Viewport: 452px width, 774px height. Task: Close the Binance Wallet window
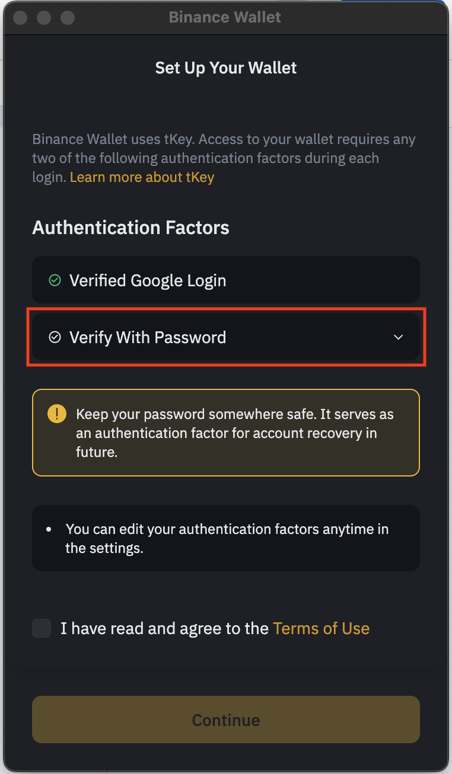(20, 17)
